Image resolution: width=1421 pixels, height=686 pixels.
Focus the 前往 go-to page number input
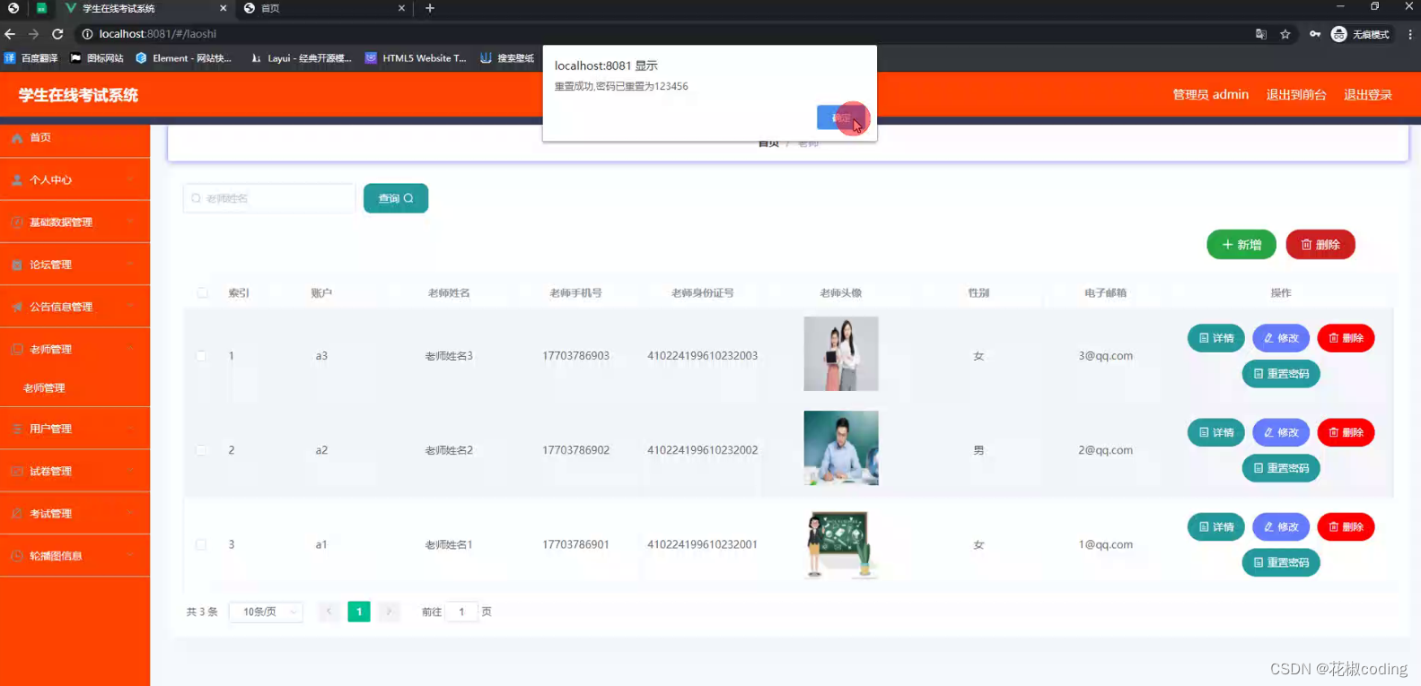(461, 612)
